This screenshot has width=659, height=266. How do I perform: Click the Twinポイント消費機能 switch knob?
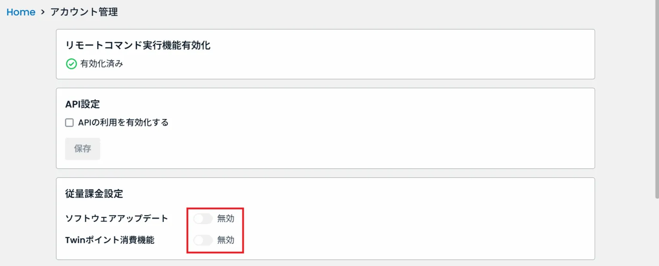coord(199,240)
